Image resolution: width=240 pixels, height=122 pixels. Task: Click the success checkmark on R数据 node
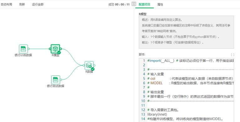(93, 69)
